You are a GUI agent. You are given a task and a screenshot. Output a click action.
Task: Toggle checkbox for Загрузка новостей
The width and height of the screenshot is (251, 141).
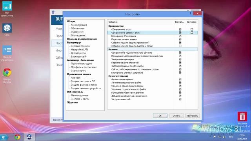[180, 99]
